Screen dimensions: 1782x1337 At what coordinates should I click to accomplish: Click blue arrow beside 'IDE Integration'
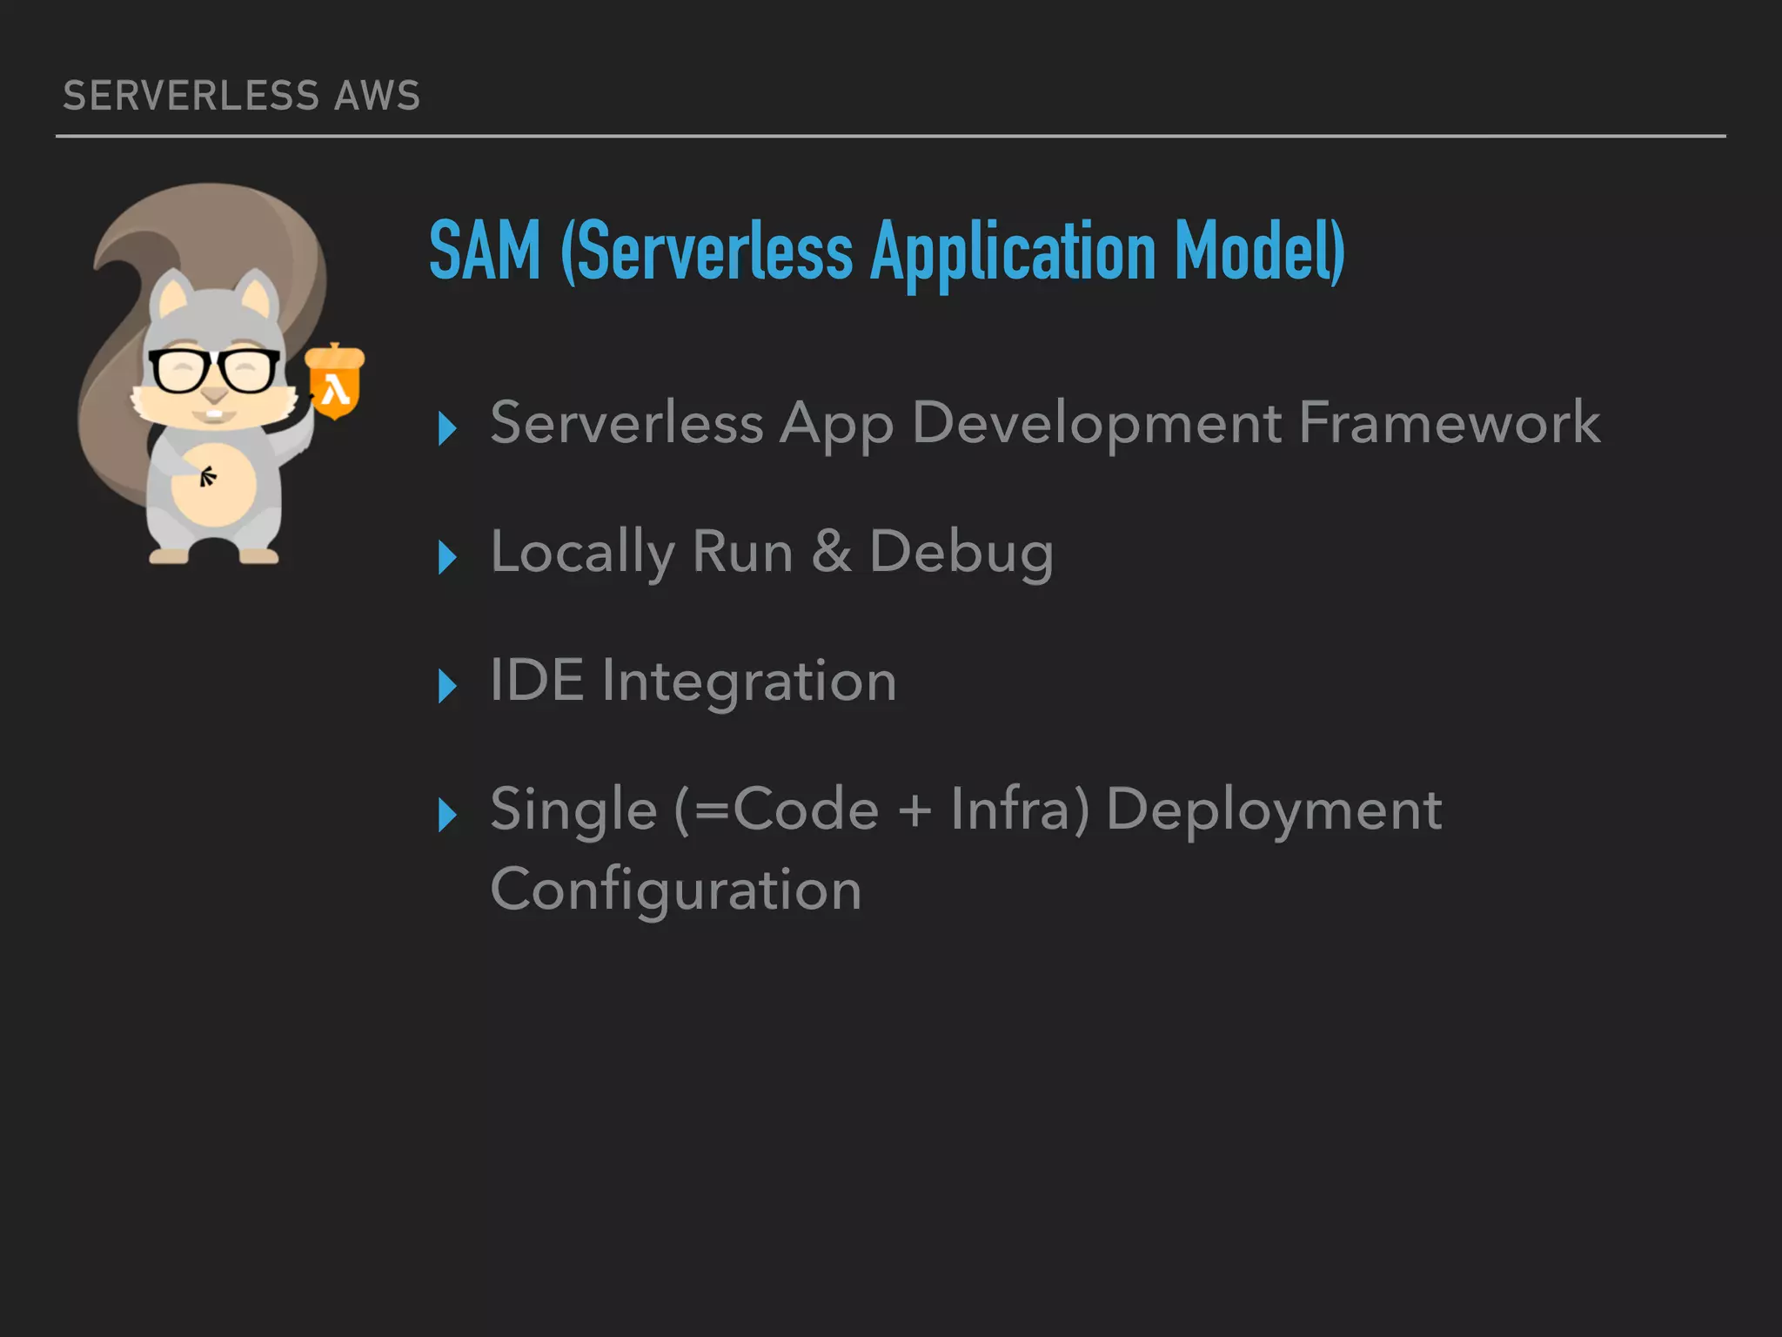pos(447,687)
